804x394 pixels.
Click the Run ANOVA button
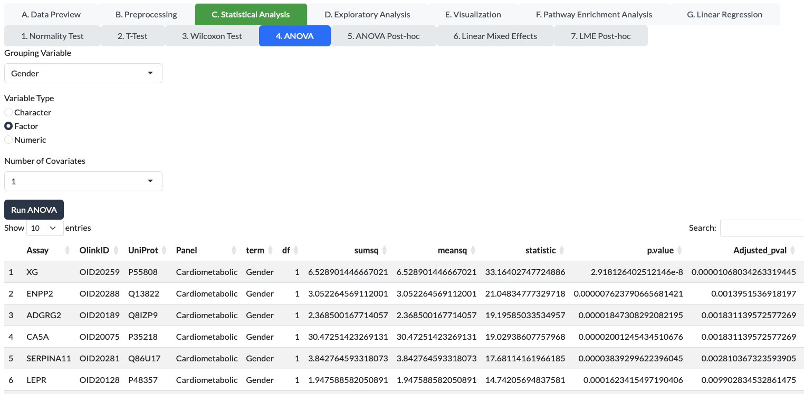(x=34, y=210)
